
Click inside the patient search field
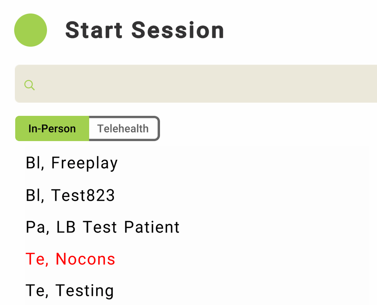pos(200,84)
